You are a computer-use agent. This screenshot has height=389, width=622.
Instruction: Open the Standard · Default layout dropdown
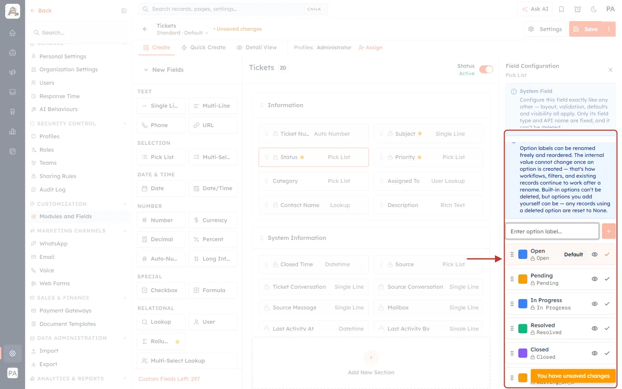coord(182,33)
